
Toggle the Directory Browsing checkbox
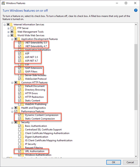[20, 90]
